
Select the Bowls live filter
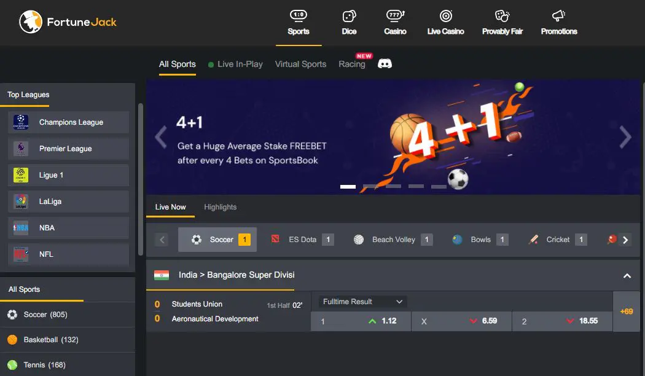point(480,240)
